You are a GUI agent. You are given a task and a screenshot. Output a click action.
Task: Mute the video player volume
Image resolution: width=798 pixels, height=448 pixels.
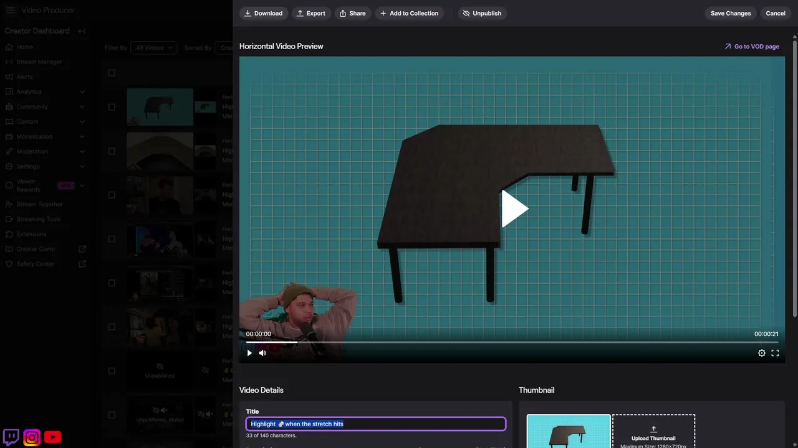click(x=262, y=353)
